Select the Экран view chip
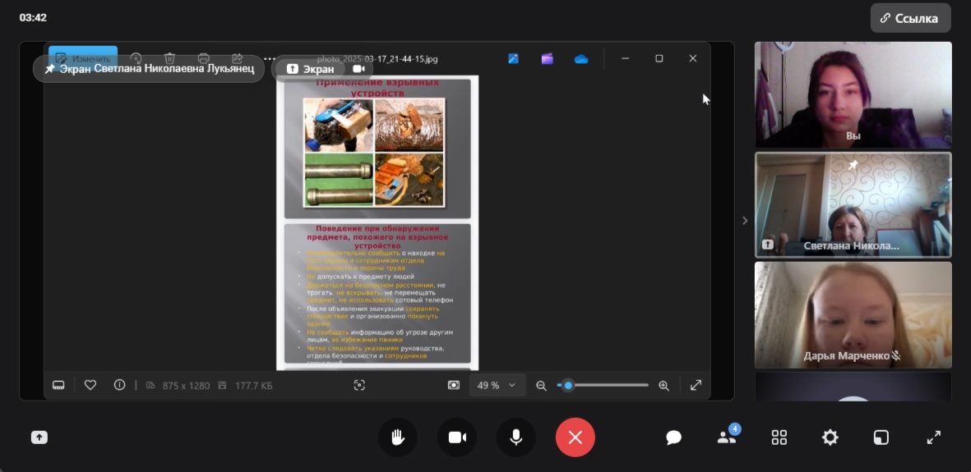Screen dimensions: 971x472 (311, 69)
